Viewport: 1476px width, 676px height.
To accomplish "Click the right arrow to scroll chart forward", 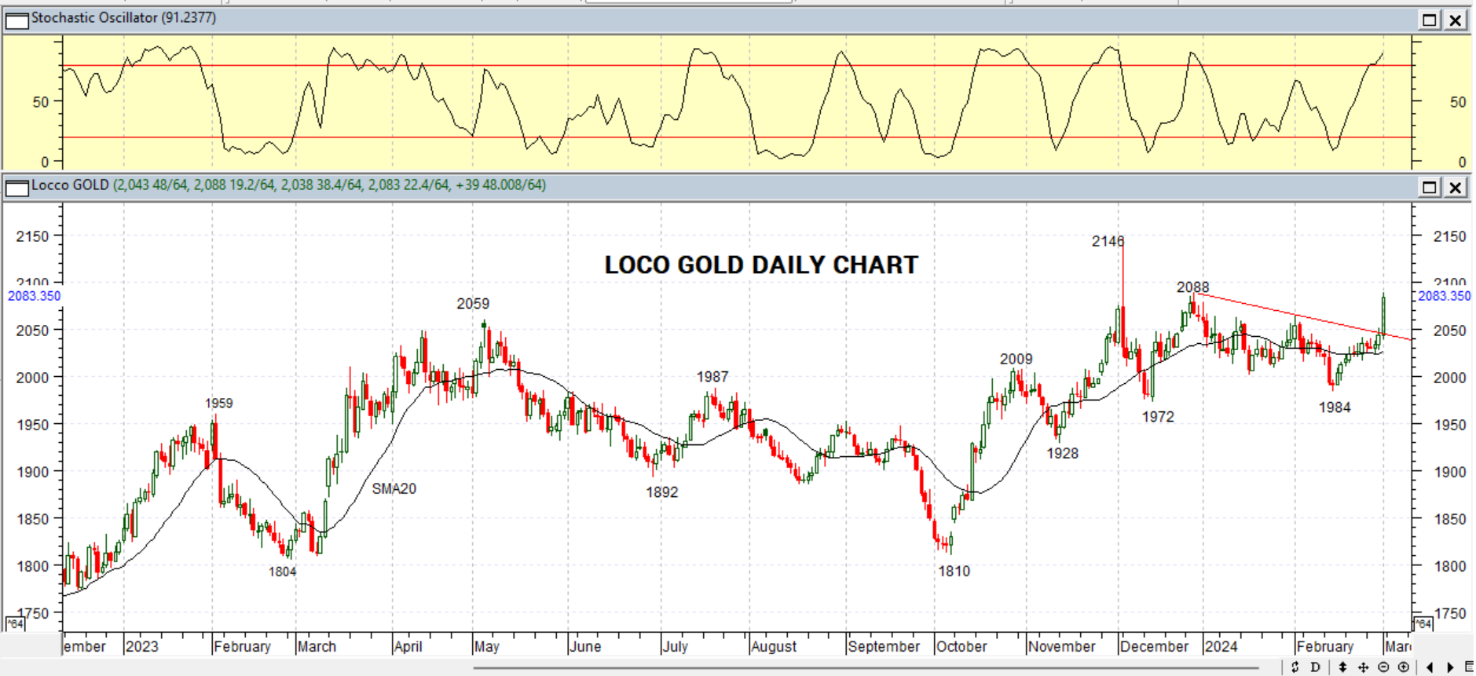I will (1450, 667).
